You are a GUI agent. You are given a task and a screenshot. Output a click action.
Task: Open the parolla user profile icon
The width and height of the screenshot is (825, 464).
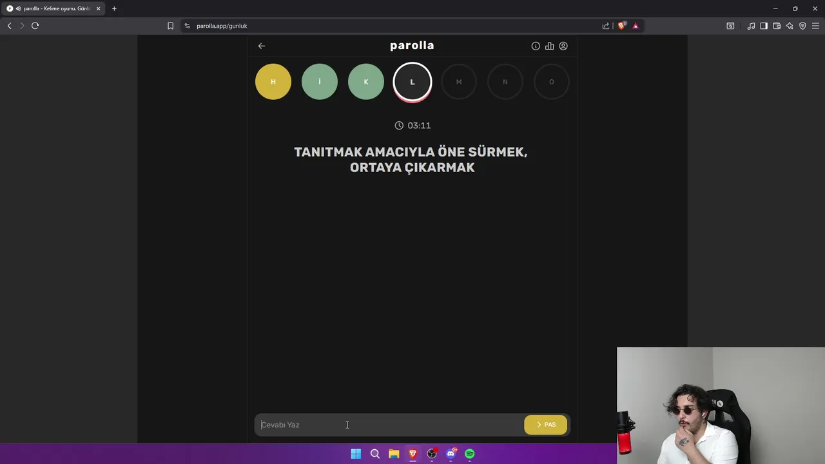pyautogui.click(x=563, y=46)
